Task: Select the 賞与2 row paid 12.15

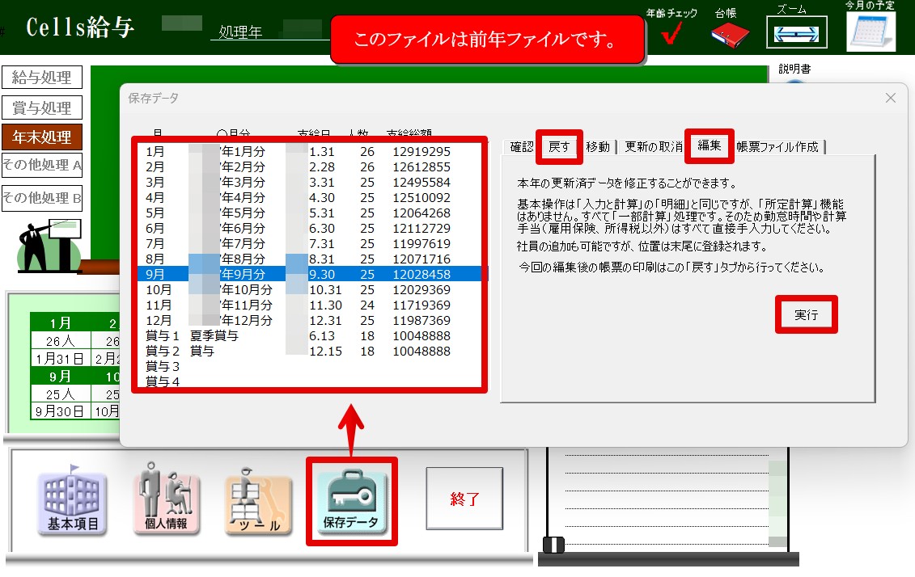Action: (309, 352)
